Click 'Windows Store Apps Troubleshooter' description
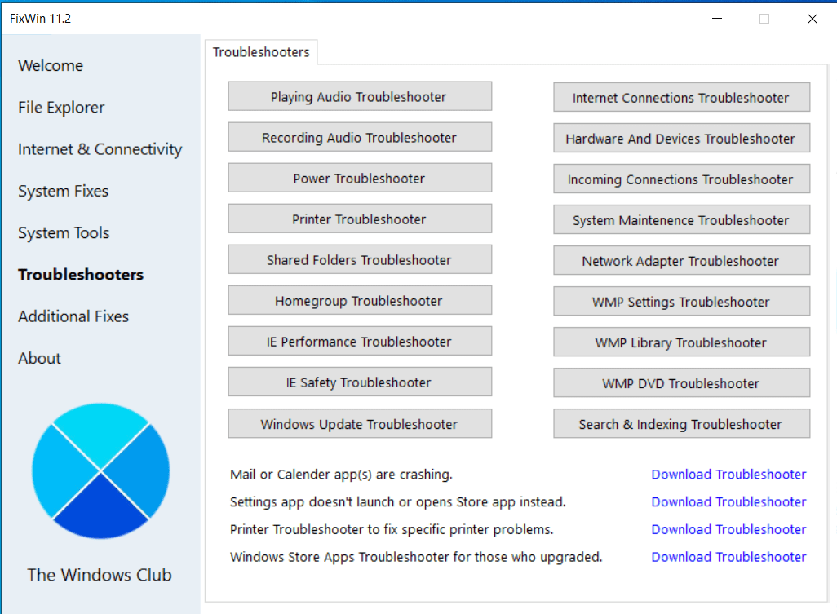This screenshot has height=614, width=837. point(416,557)
